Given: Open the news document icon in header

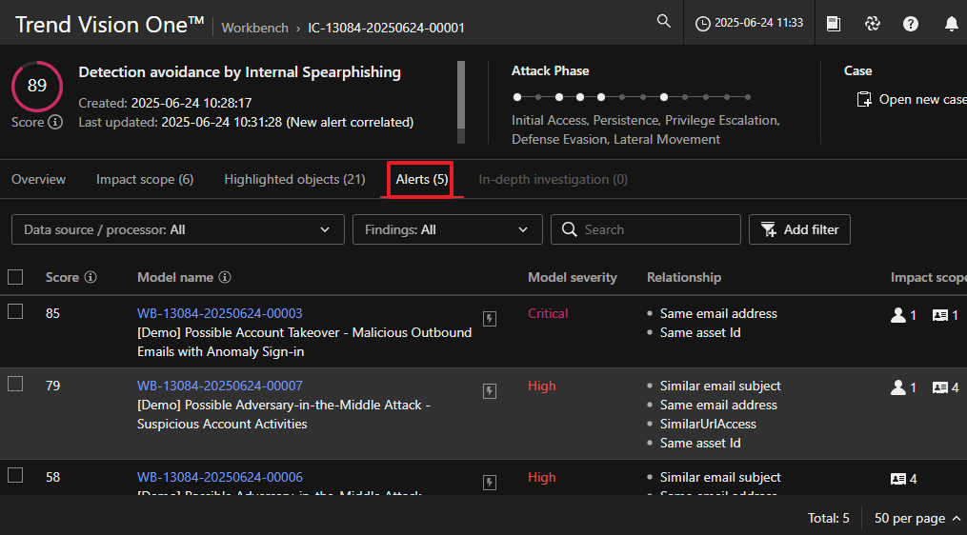Looking at the screenshot, I should tap(834, 24).
